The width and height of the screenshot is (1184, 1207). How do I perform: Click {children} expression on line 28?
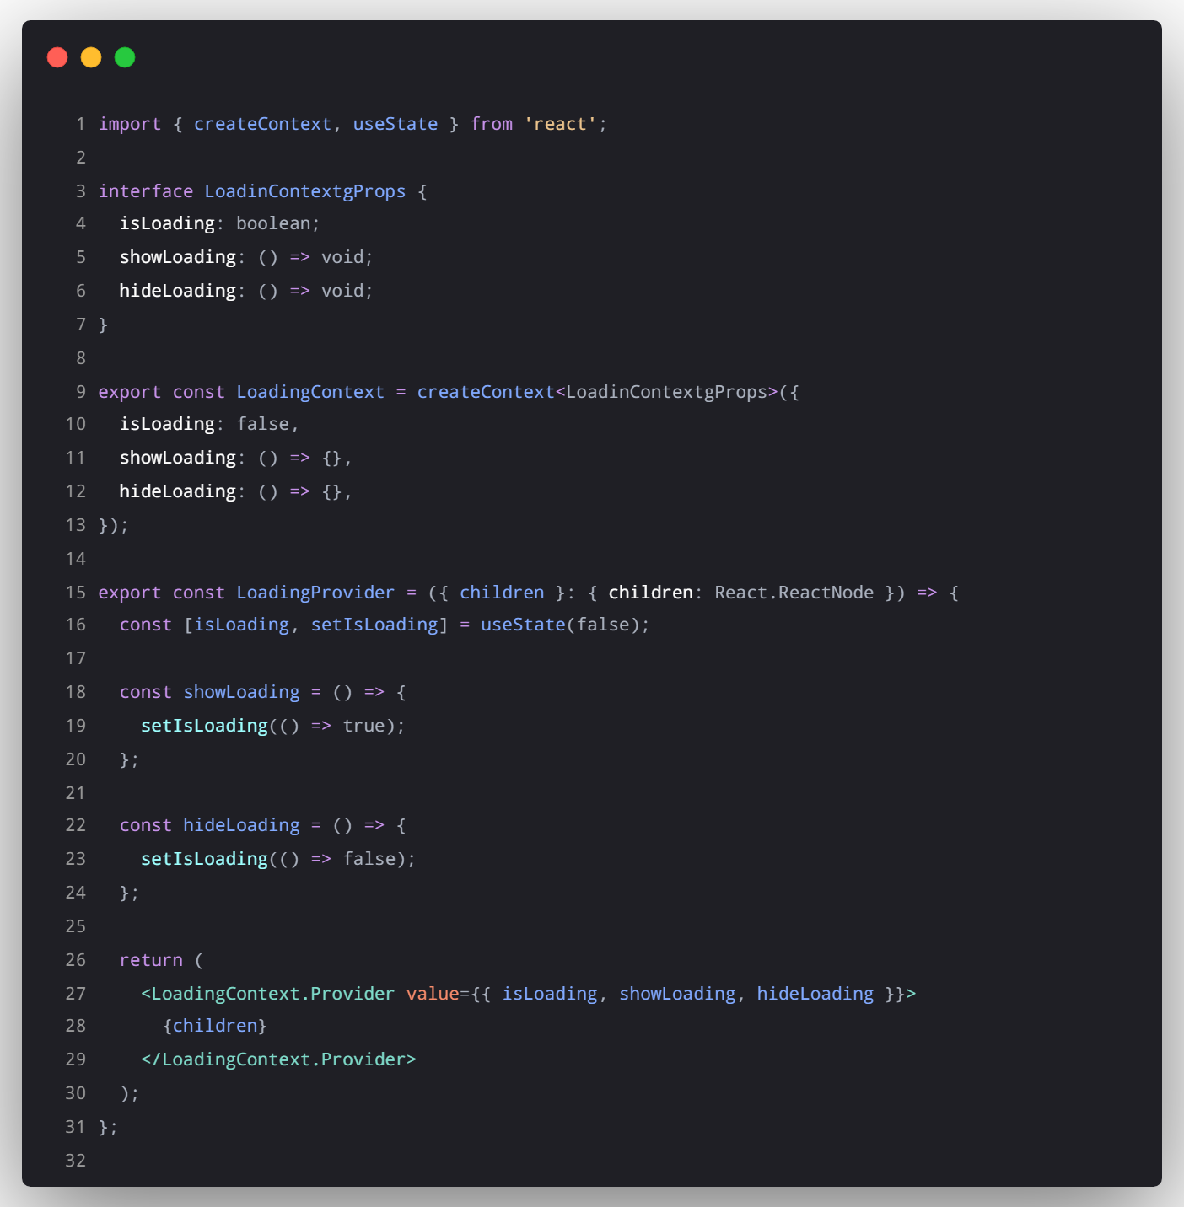(x=215, y=1026)
